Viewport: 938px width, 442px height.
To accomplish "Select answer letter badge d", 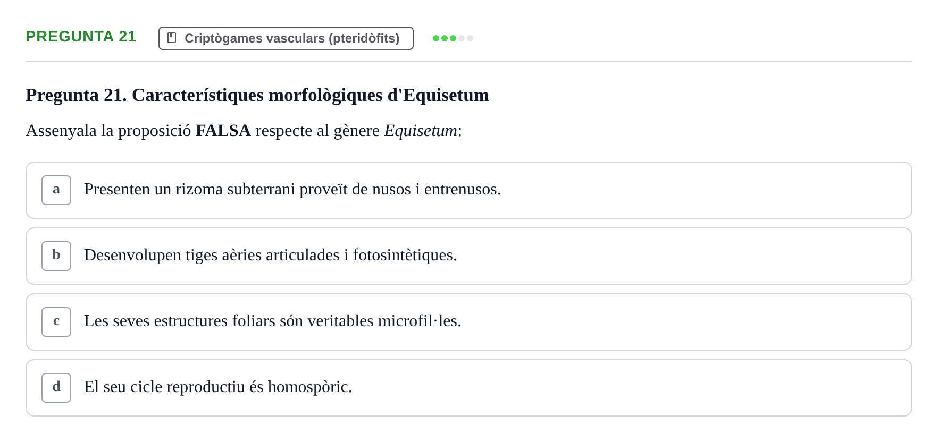I will pyautogui.click(x=56, y=388).
